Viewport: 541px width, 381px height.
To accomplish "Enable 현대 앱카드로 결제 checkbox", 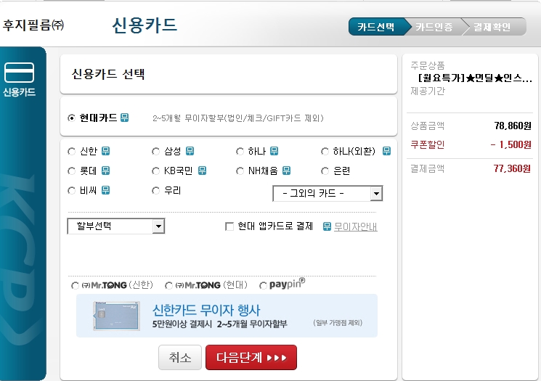I will pyautogui.click(x=229, y=226).
